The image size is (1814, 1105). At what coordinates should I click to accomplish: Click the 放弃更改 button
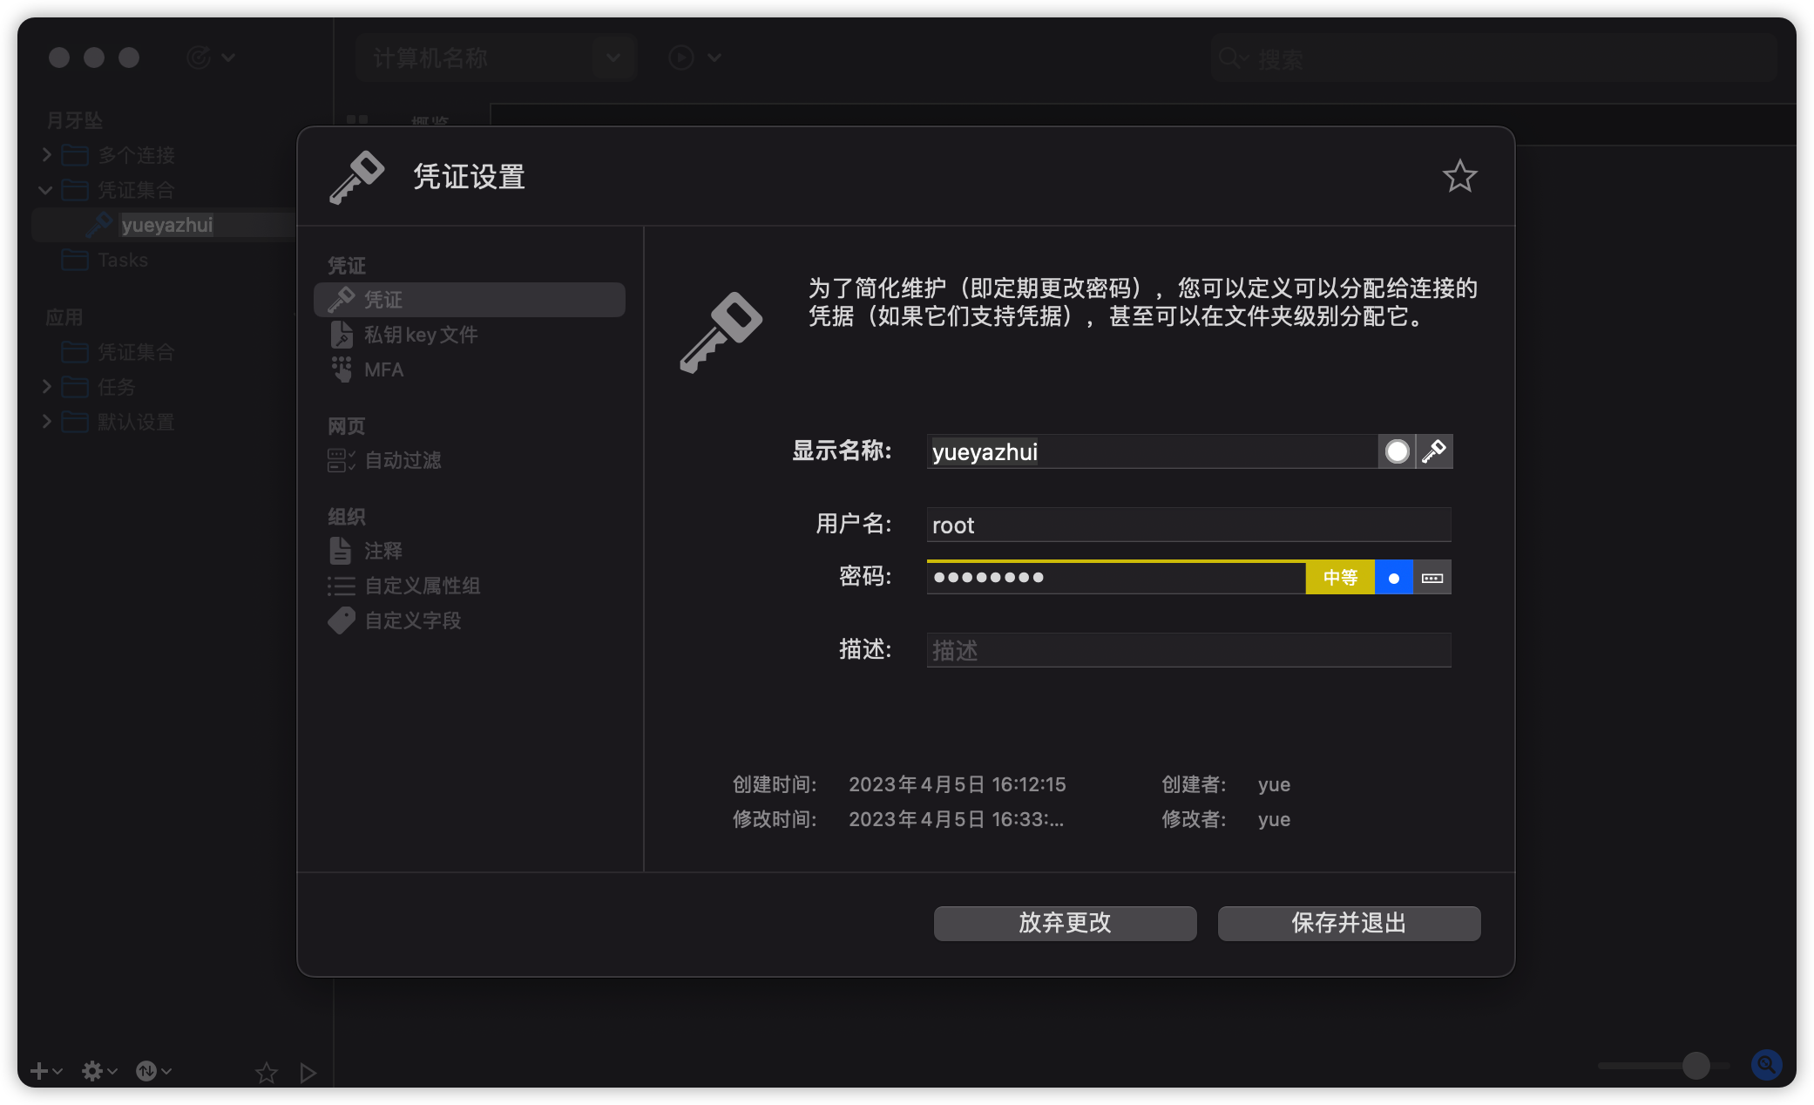coord(1065,923)
